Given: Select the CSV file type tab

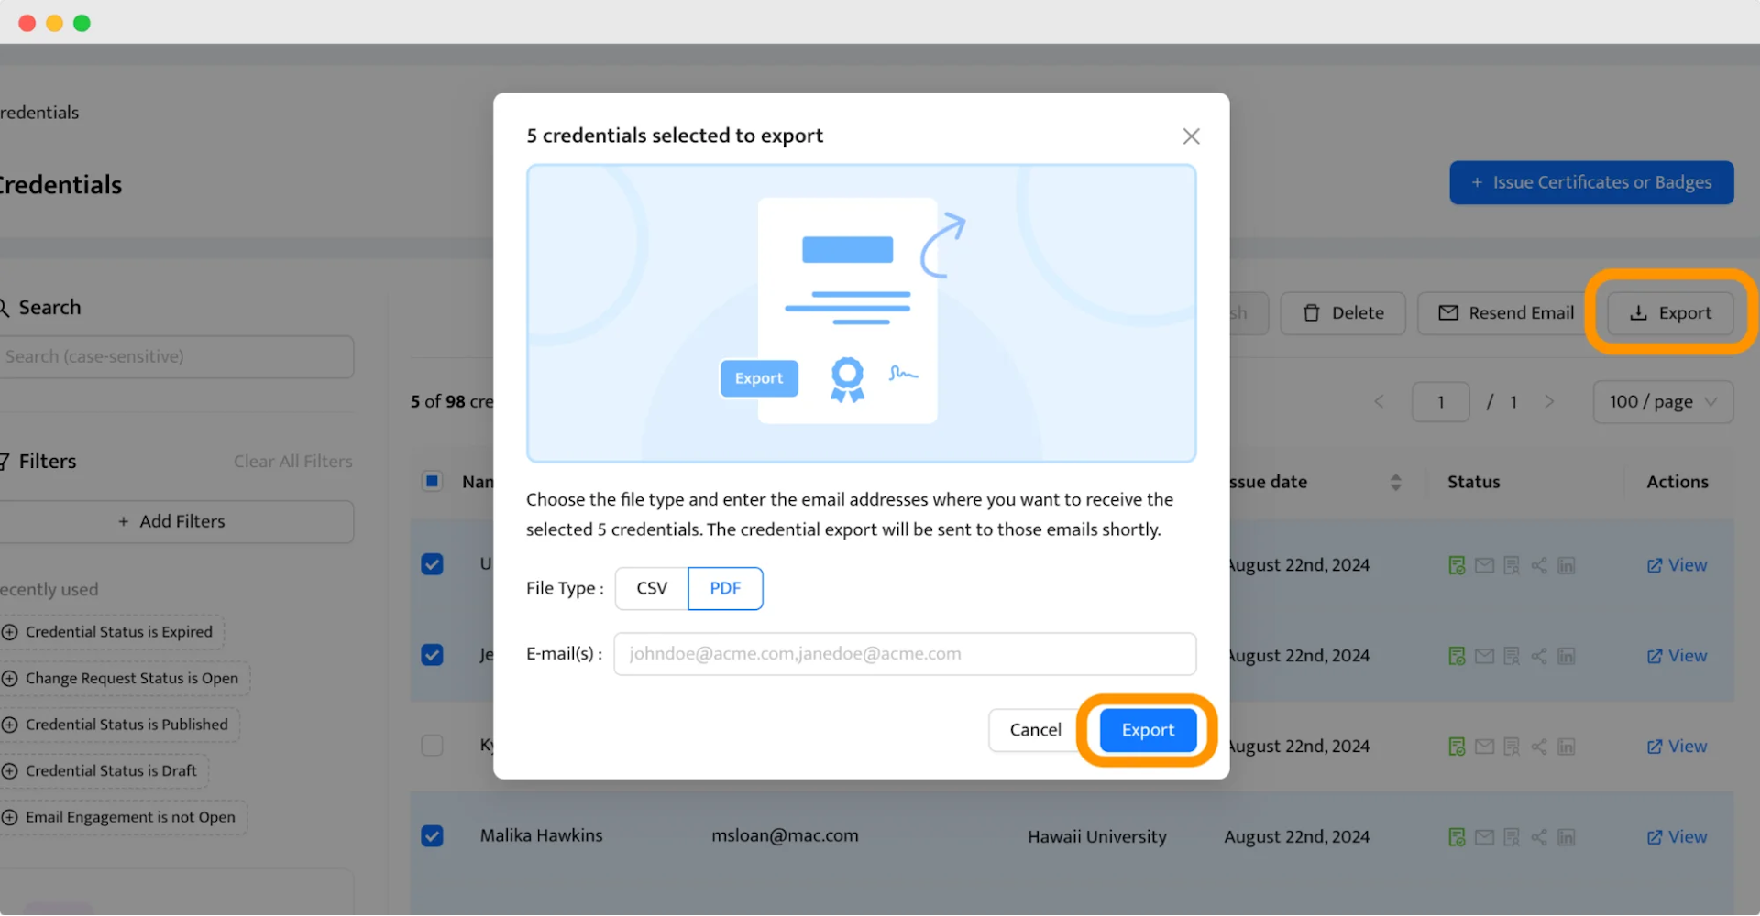Looking at the screenshot, I should pos(651,588).
